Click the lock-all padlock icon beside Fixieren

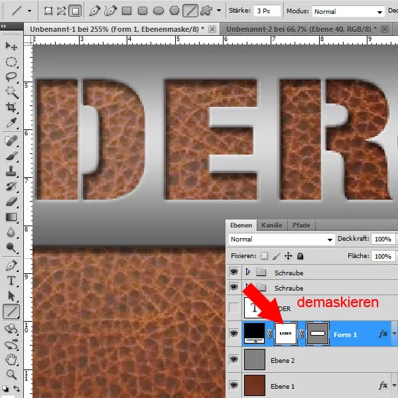[300, 255]
